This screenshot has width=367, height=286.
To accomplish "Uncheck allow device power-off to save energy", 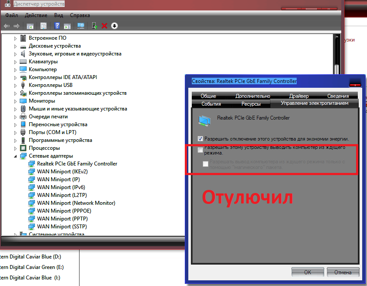I will tap(200, 139).
